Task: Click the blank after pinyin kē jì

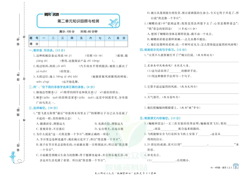Action: point(78,56)
